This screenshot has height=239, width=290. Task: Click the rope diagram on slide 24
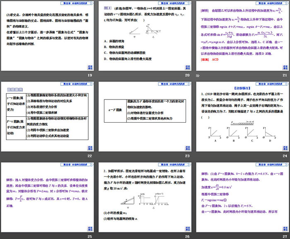(242, 123)
